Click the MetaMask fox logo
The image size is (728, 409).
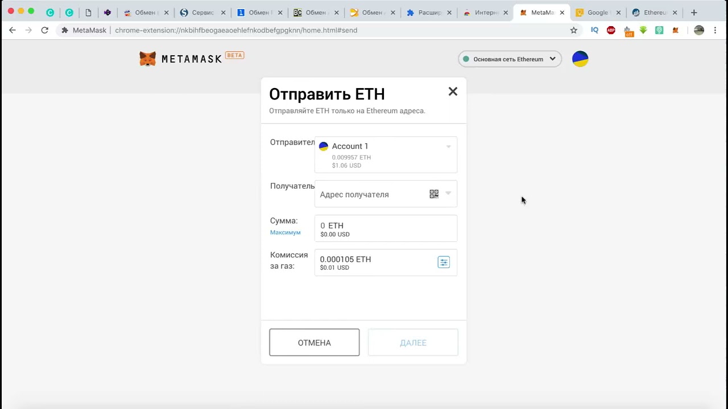(x=148, y=59)
